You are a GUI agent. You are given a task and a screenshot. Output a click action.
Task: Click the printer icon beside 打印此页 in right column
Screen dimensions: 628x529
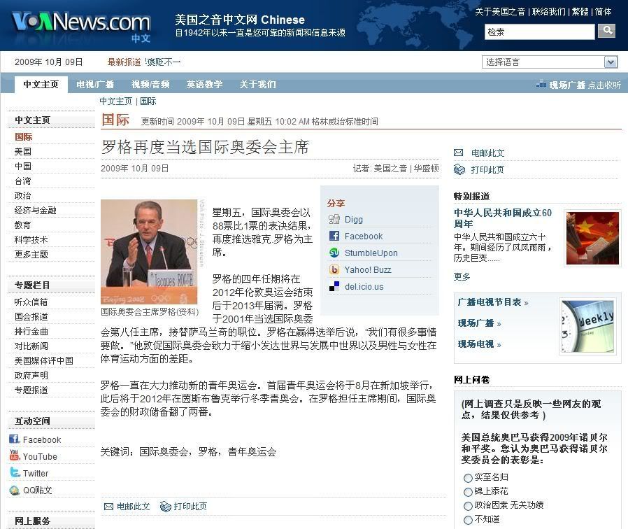[459, 169]
